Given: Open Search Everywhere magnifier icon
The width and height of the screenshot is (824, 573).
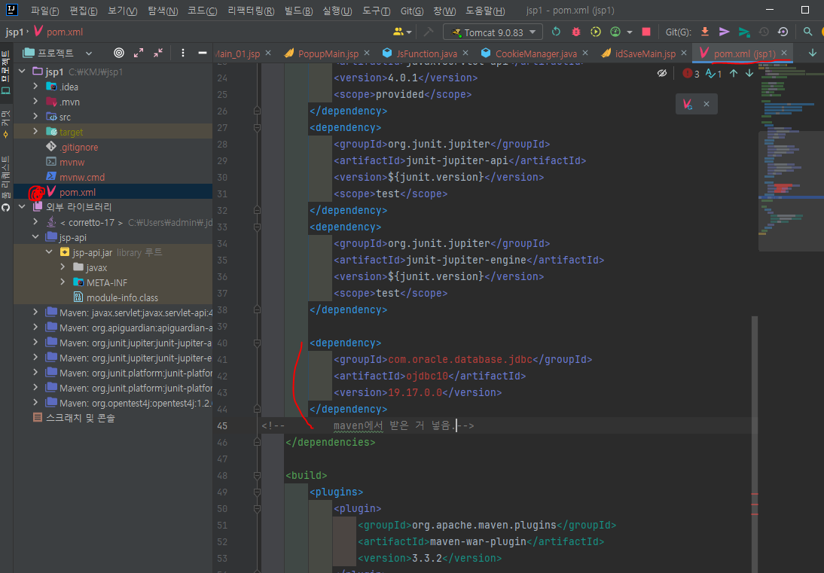Looking at the screenshot, I should tap(807, 32).
